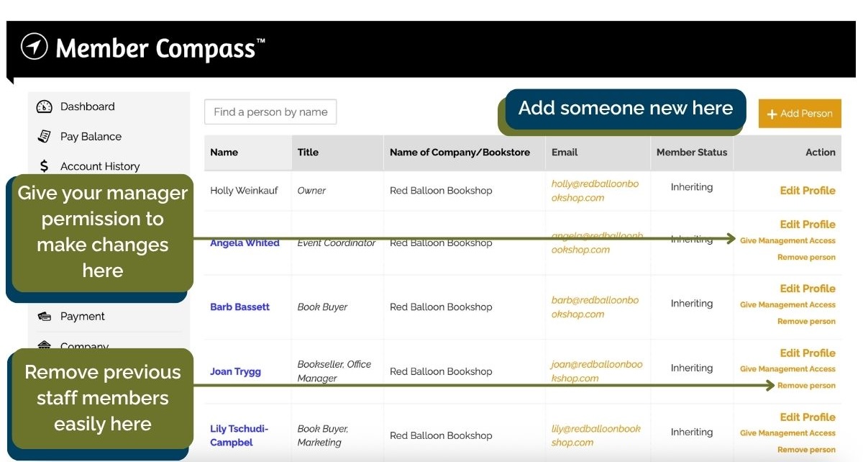Click the Pay Balance receipt icon
The image size is (863, 462).
click(x=44, y=136)
